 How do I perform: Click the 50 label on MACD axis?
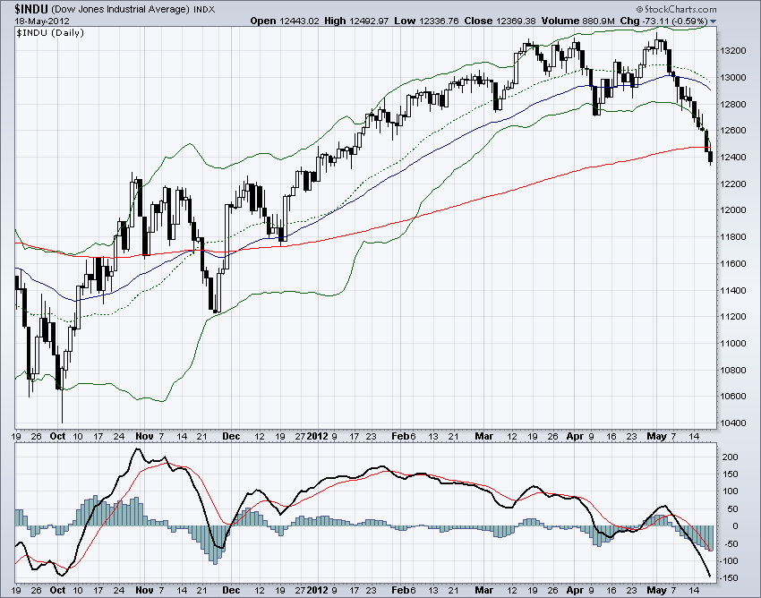click(732, 509)
